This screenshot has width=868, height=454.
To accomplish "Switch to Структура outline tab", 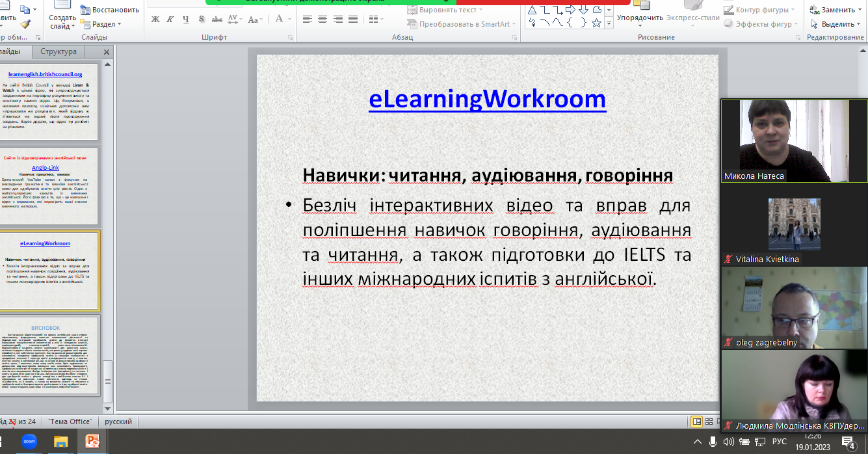I will point(59,51).
